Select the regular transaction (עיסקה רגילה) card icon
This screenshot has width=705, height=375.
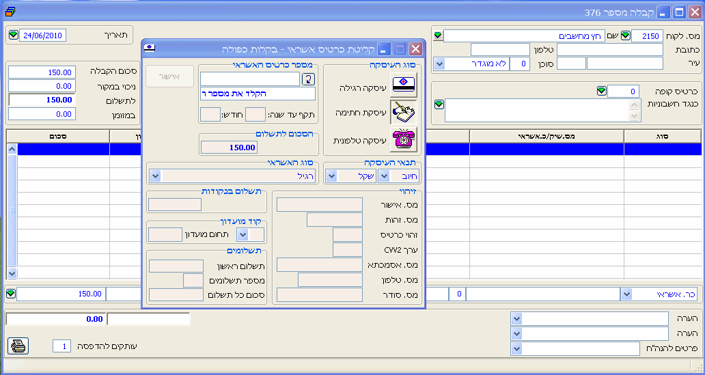coord(402,85)
